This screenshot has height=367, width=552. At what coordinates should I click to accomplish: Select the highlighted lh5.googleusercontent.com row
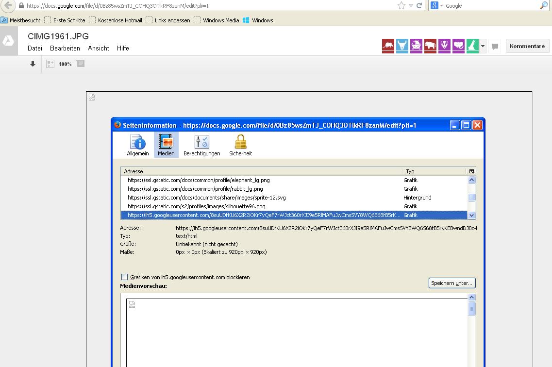coord(294,215)
